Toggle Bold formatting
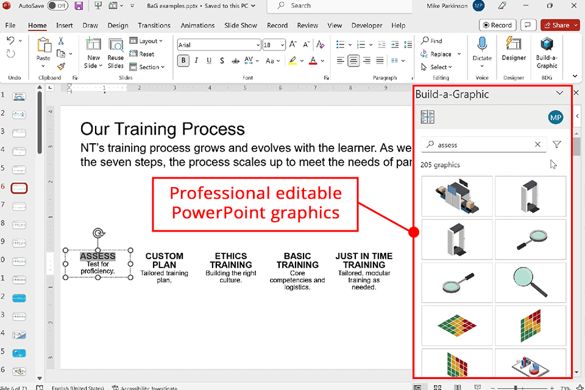The width and height of the screenshot is (585, 390). 183,60
